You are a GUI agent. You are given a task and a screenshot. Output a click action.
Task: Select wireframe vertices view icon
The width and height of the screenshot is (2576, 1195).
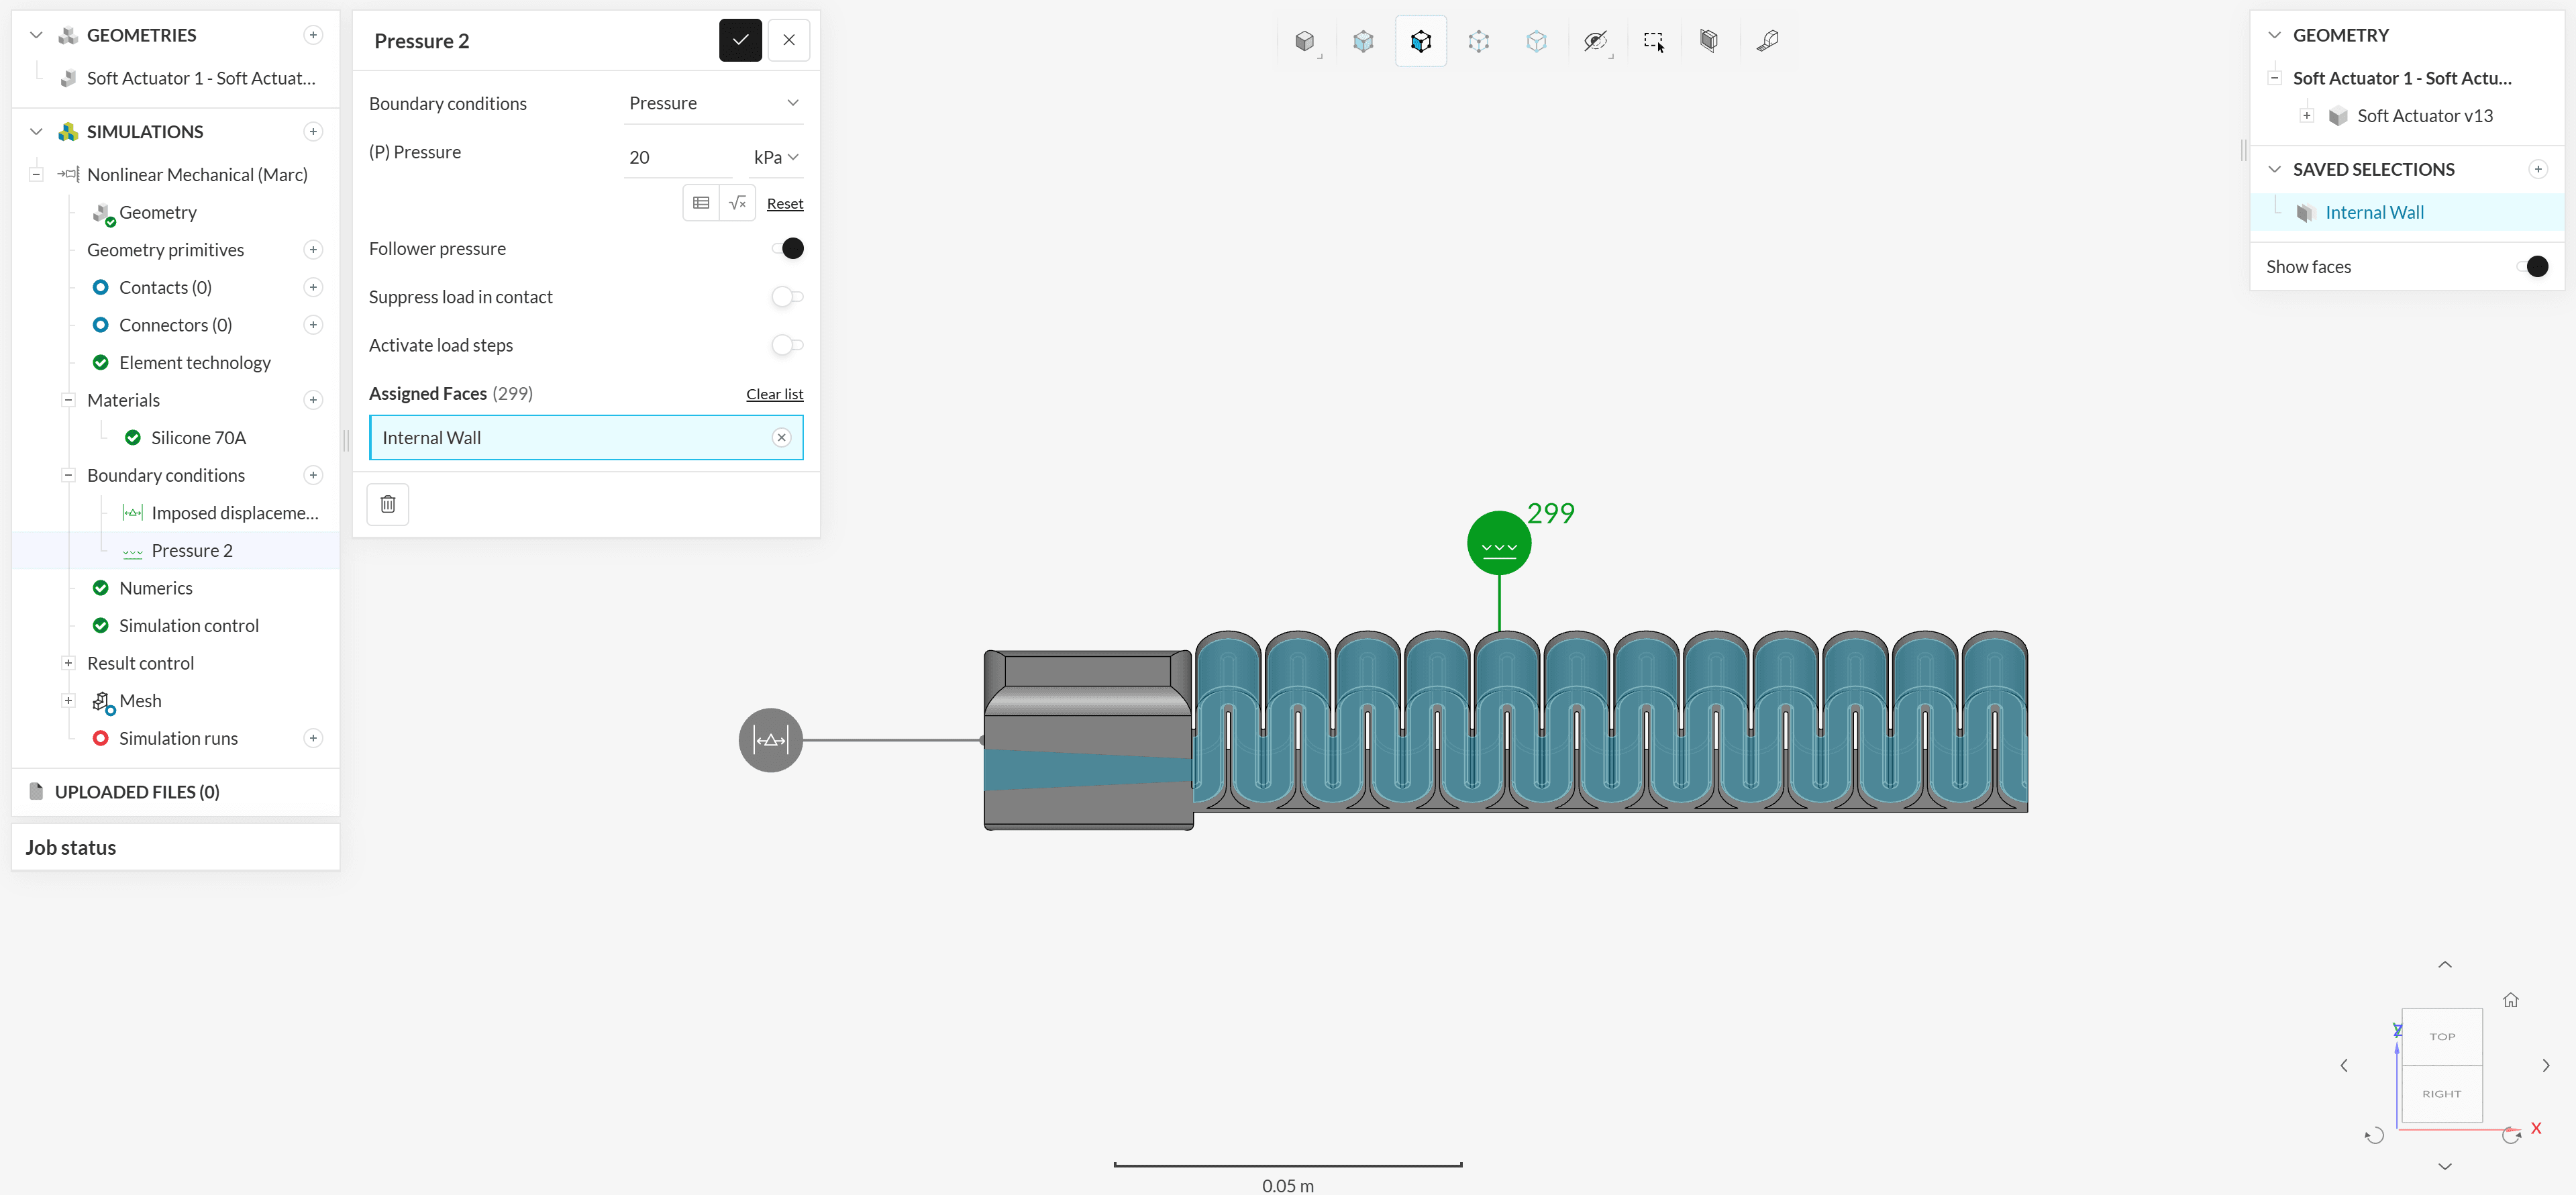coord(1479,41)
